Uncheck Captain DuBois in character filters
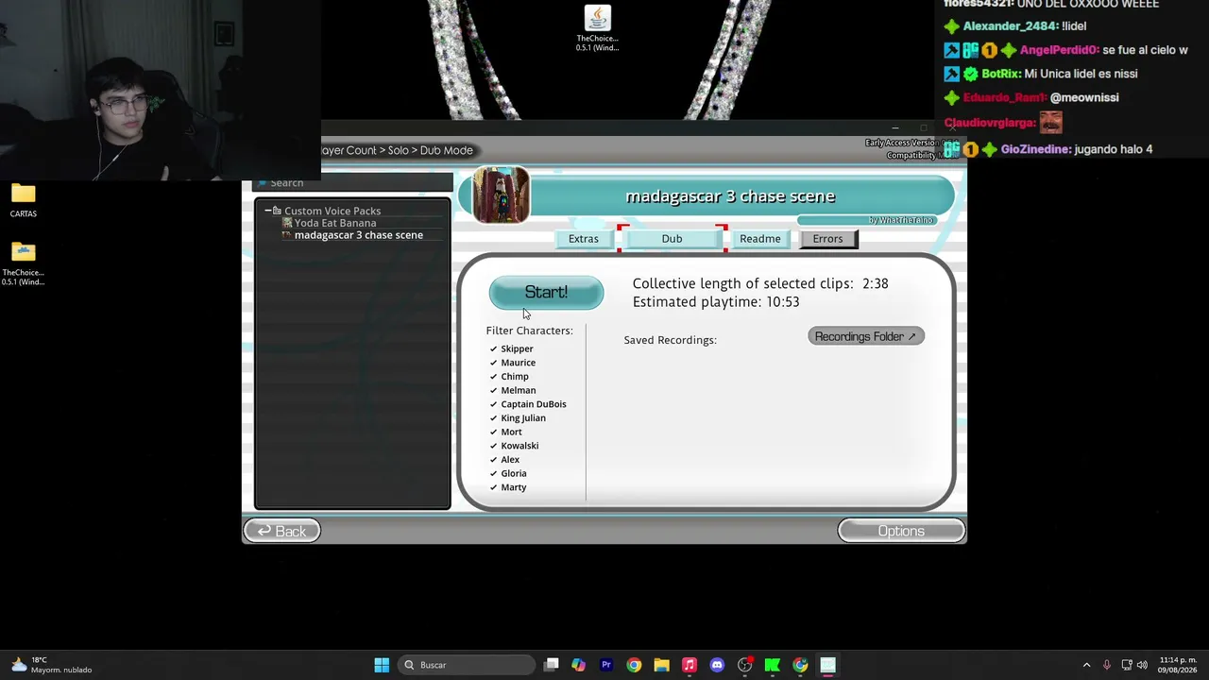This screenshot has height=680, width=1209. [528, 404]
